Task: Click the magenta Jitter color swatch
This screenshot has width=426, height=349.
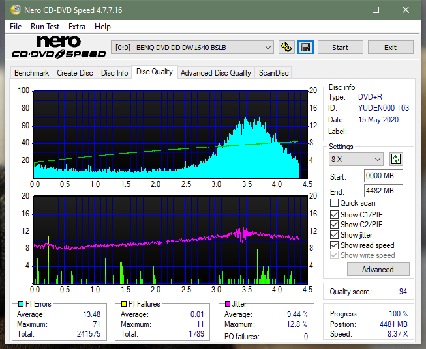Action: click(228, 304)
